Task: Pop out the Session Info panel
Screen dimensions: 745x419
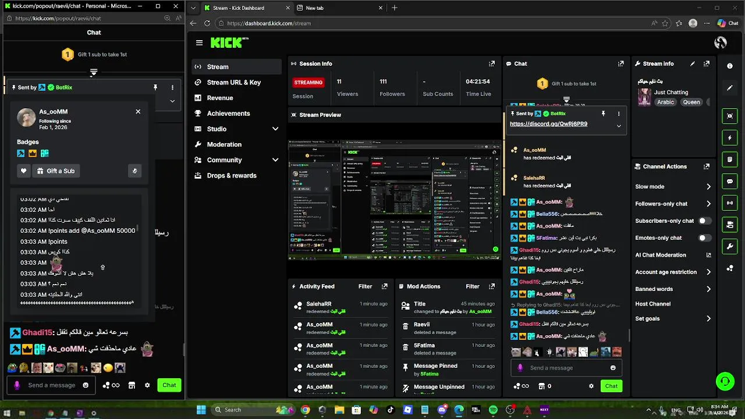Action: [x=492, y=63]
